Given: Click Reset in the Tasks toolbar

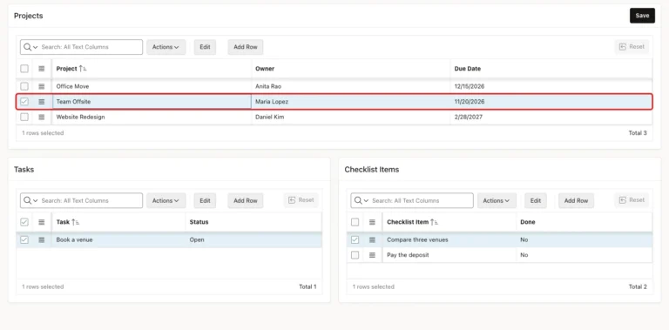Looking at the screenshot, I should click(301, 200).
